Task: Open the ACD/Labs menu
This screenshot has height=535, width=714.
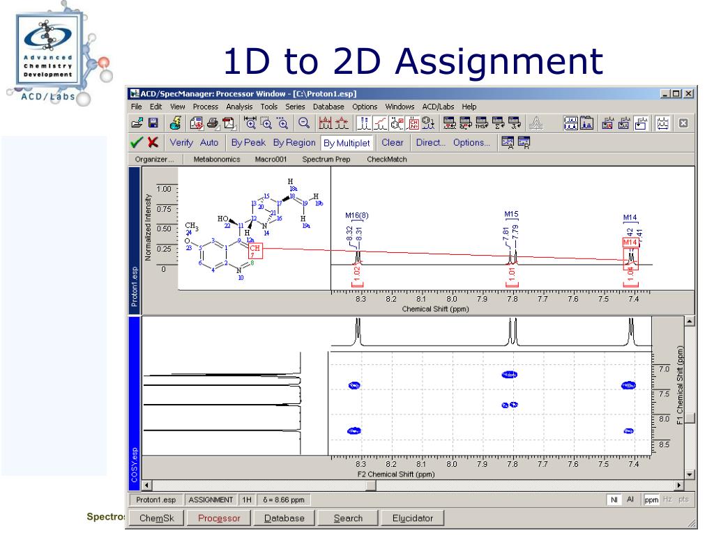Action: pos(438,107)
